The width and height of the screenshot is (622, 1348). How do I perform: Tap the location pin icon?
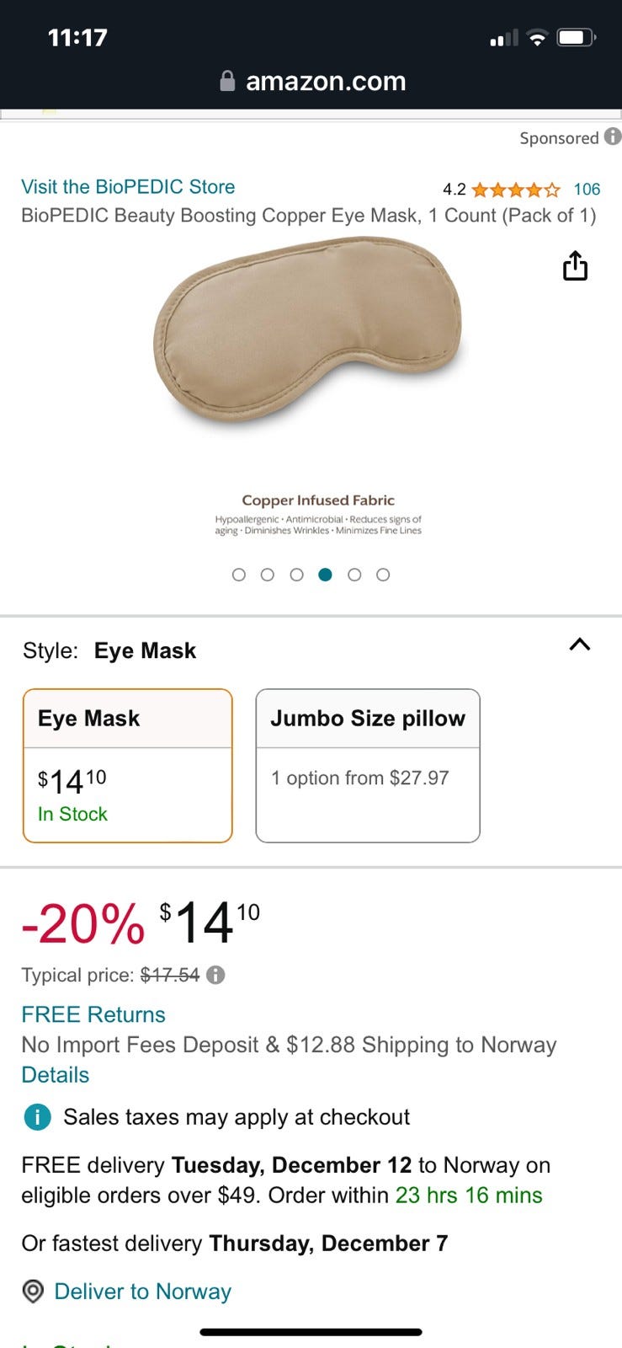pos(33,1292)
